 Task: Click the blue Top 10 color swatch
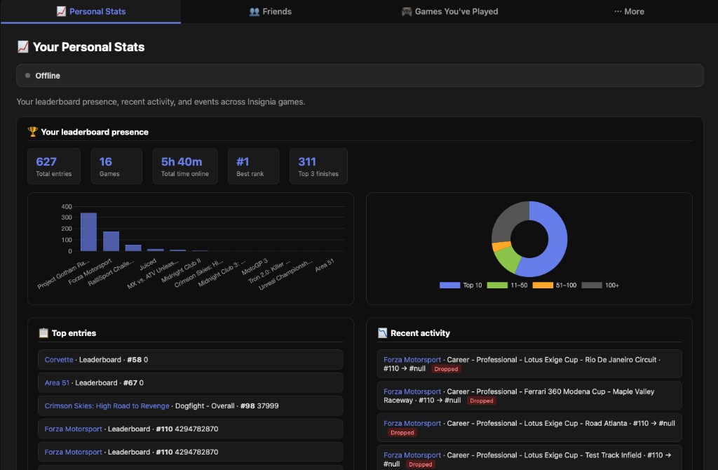[449, 285]
